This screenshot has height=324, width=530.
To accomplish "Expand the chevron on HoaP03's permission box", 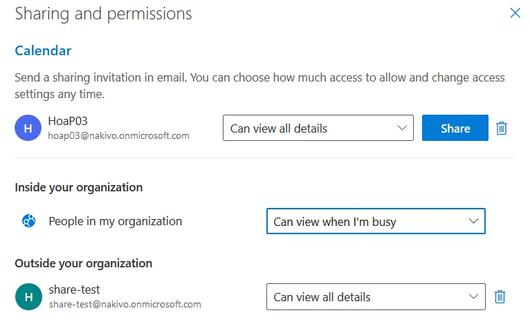I will pos(402,128).
